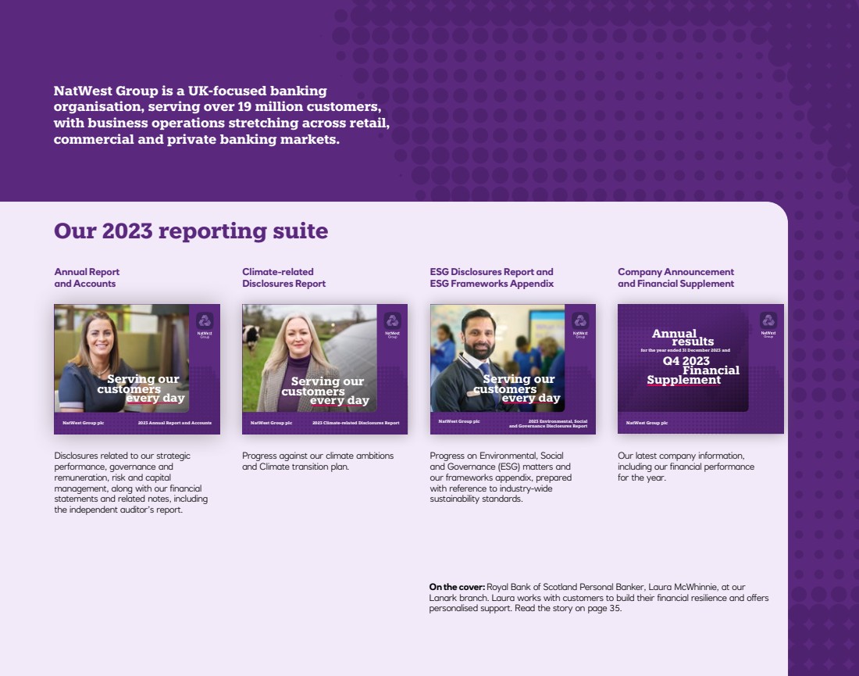Screen dimensions: 859x676
Task: Select 'Company Announcement and Financial Supplement' heading
Action: tap(676, 277)
